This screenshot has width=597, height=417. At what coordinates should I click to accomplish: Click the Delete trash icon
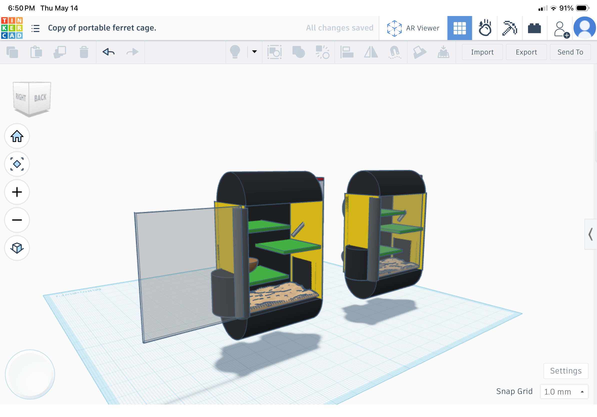84,52
